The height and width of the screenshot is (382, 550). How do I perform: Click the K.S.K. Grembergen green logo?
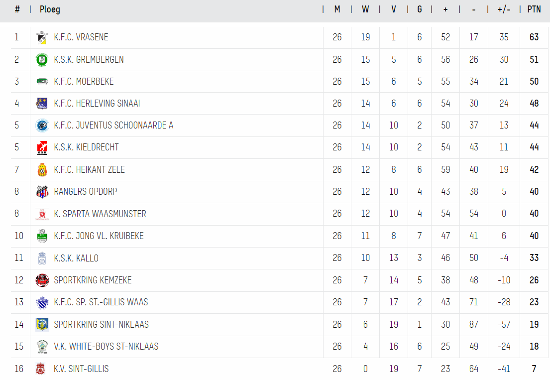click(42, 60)
